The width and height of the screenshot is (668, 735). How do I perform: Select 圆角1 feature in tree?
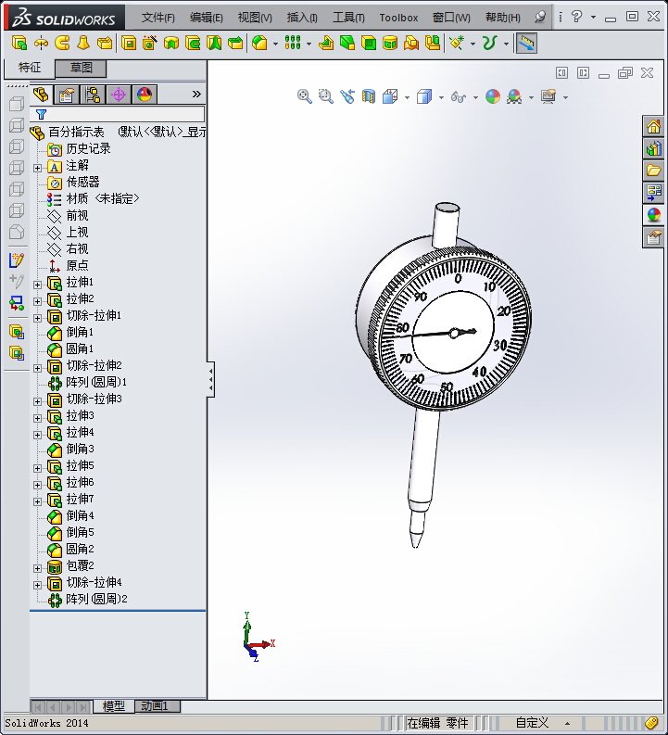pos(70,348)
